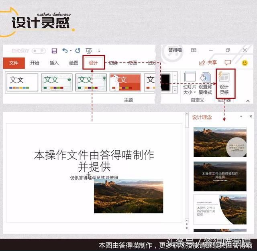Click the Save icon in quick access toolbar
This screenshot has width=257, height=251.
point(54,51)
